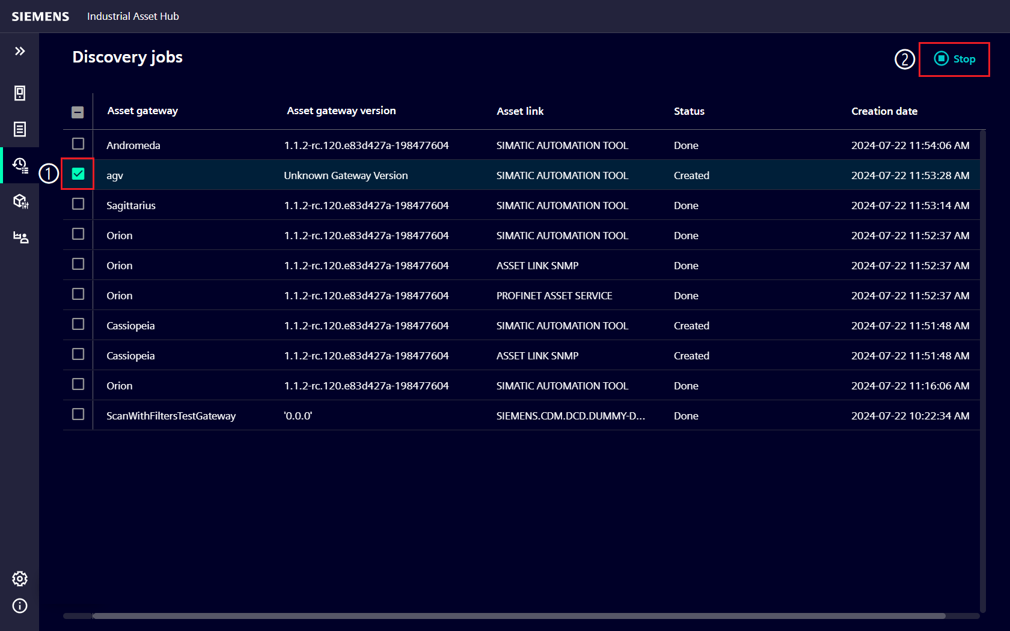Sort by the Asset gateway version column header
This screenshot has width=1010, height=631.
click(341, 111)
